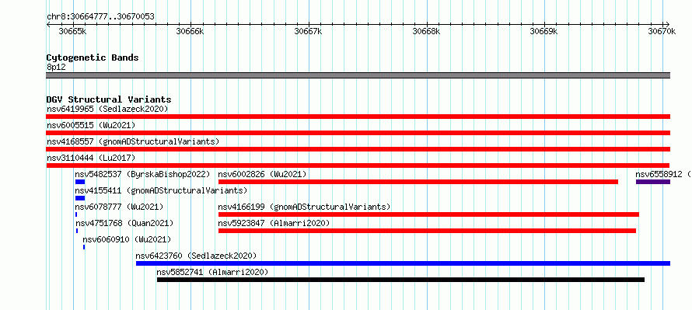Image resolution: width=692 pixels, height=310 pixels.
Task: Click the nsv5923847 (Almarri2020) label
Action: pos(274,223)
